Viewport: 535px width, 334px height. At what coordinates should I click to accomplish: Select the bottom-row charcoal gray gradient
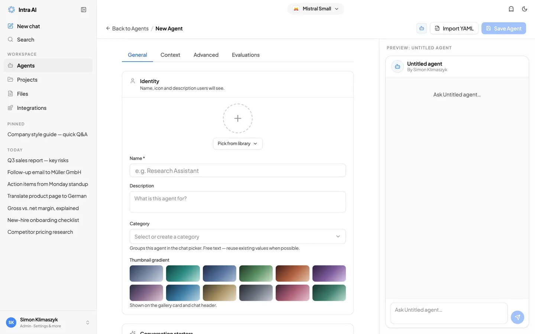tap(256, 293)
